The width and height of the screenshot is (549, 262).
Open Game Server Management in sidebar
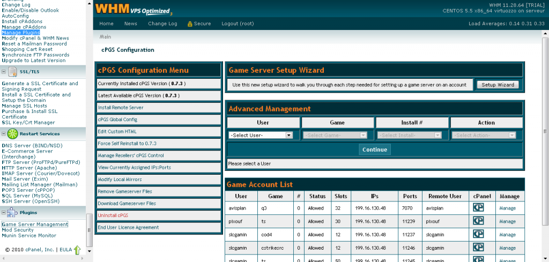tap(35, 224)
